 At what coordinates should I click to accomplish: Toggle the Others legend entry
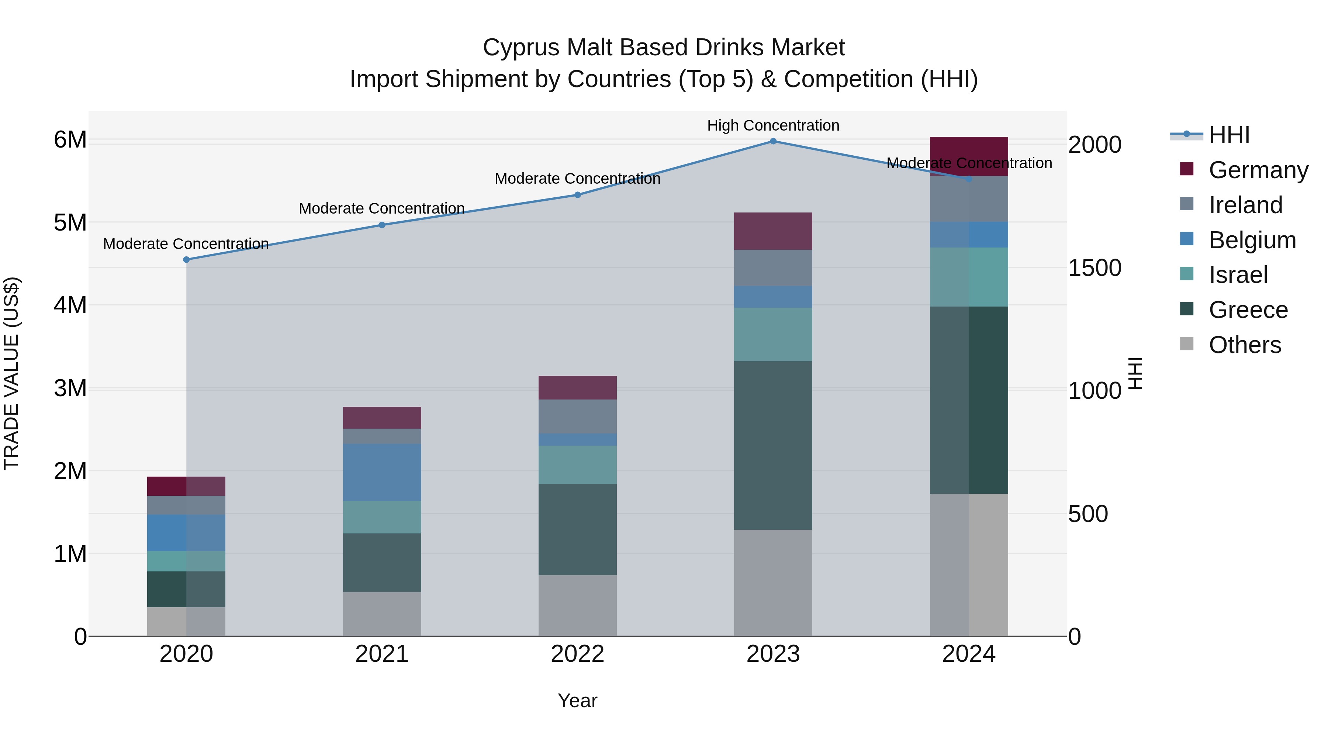(1245, 345)
